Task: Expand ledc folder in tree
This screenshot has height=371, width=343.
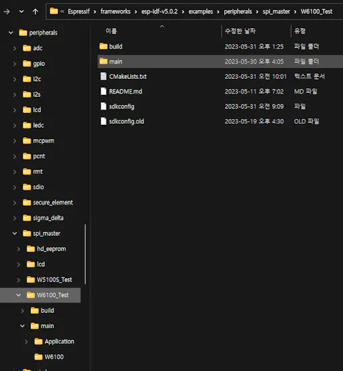Action: tap(15, 126)
